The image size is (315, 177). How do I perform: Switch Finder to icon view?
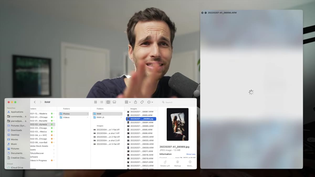point(96,102)
